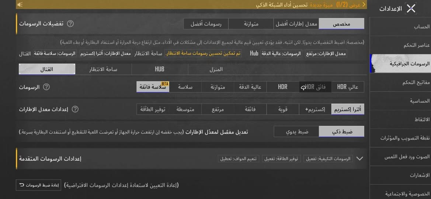This screenshot has width=431, height=199.
Task: Open مفاتيح التحكم settings section
Action: tap(400, 82)
